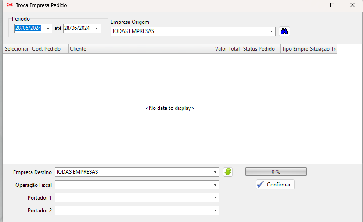363x222 pixels.
Task: Sort by the Selecionar column header
Action: point(17,49)
